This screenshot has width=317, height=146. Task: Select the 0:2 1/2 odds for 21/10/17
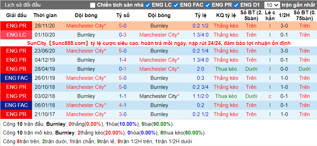[x=200, y=114]
